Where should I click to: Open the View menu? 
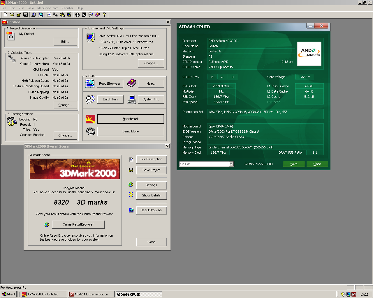click(x=31, y=8)
